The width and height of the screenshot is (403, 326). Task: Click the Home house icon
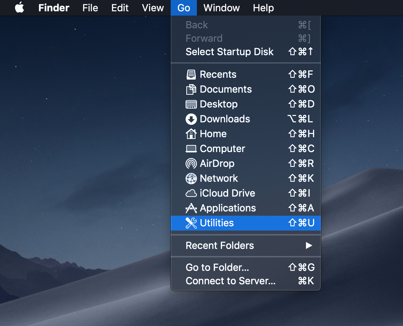[x=191, y=134]
